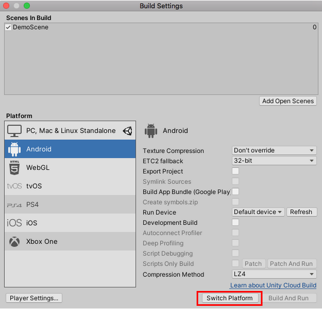The image size is (322, 309).
Task: Toggle the Scripts Only Build checkbox
Action: click(x=235, y=263)
